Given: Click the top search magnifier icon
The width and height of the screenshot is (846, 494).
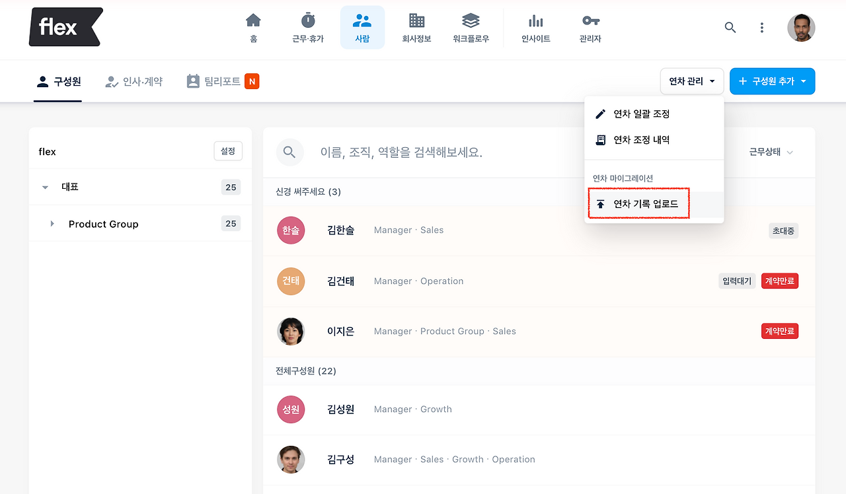Looking at the screenshot, I should [730, 28].
